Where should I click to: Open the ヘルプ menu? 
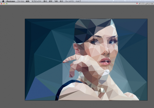[x=78, y=1]
